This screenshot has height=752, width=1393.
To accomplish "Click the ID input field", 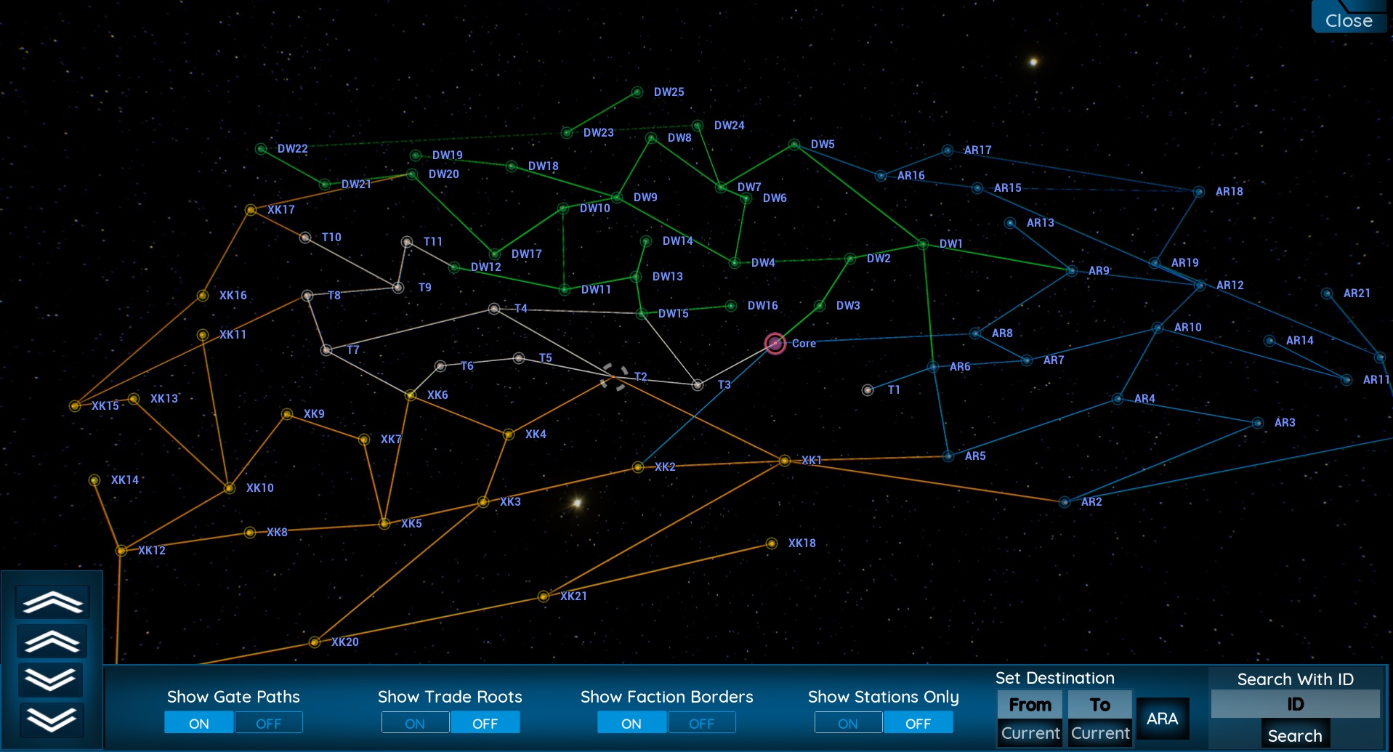I will tap(1294, 703).
